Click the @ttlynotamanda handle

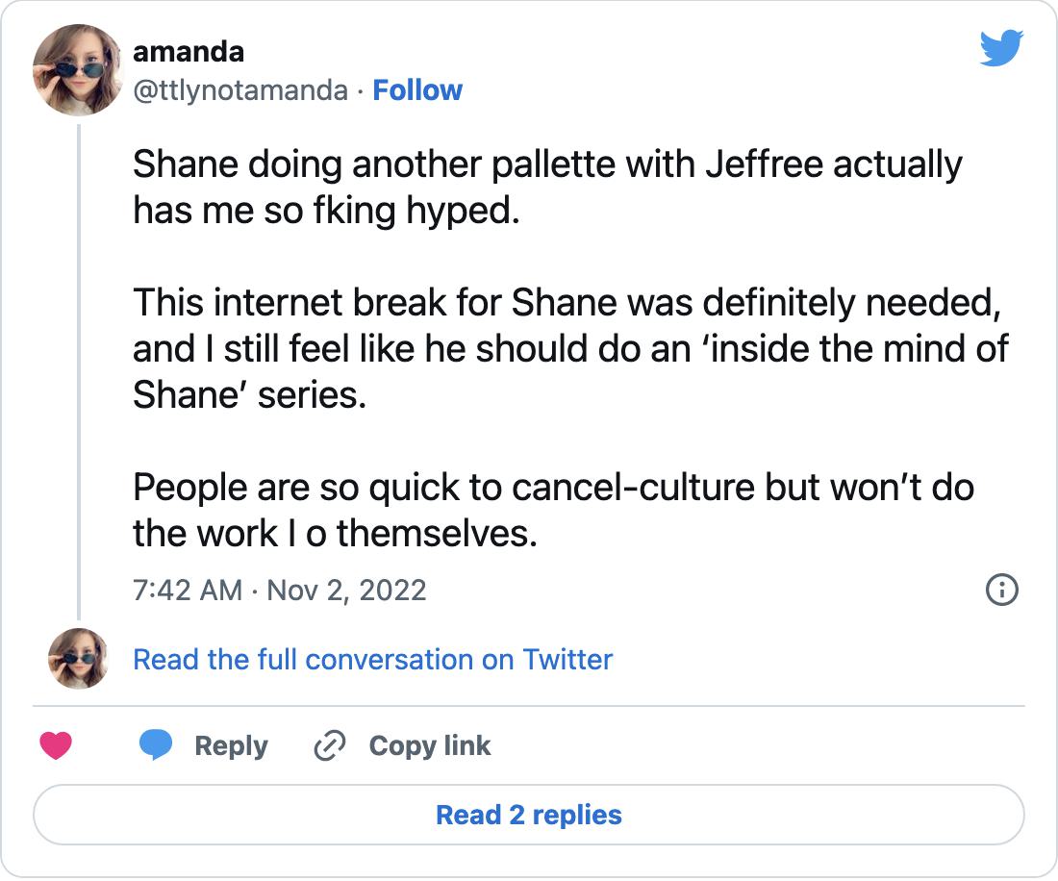(240, 90)
